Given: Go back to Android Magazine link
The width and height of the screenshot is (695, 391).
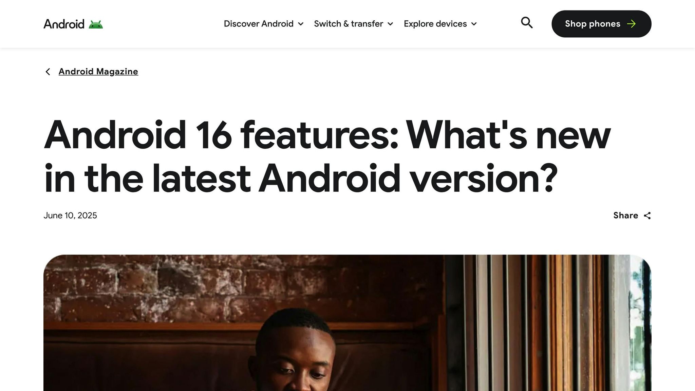Looking at the screenshot, I should pos(98,72).
